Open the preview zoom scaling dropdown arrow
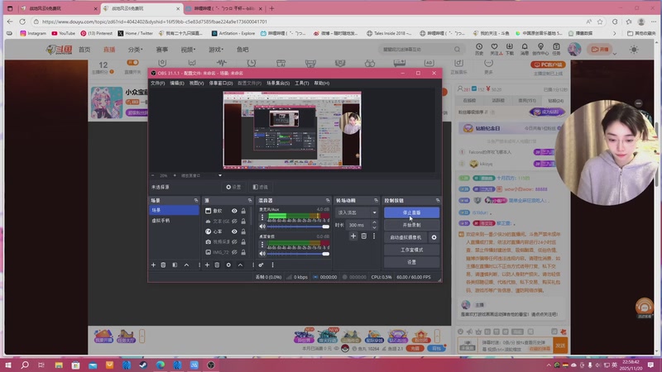This screenshot has width=662, height=372. click(x=220, y=175)
